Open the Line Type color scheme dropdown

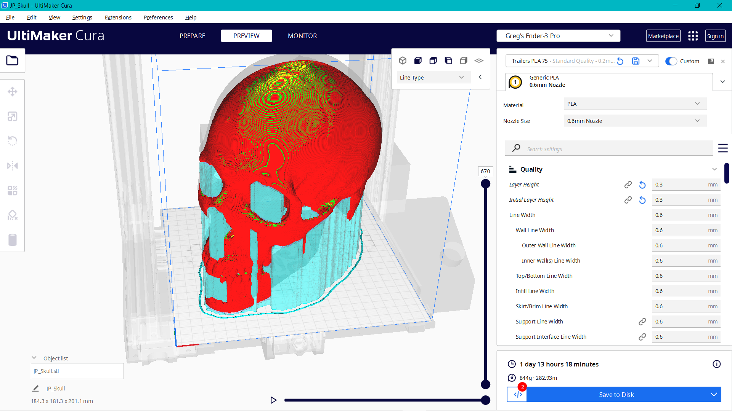click(433, 77)
